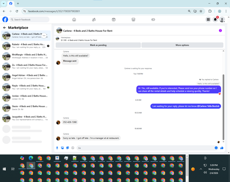This screenshot has height=182, width=230.
Task: Focus the Search Facebook field
Action: point(29,19)
